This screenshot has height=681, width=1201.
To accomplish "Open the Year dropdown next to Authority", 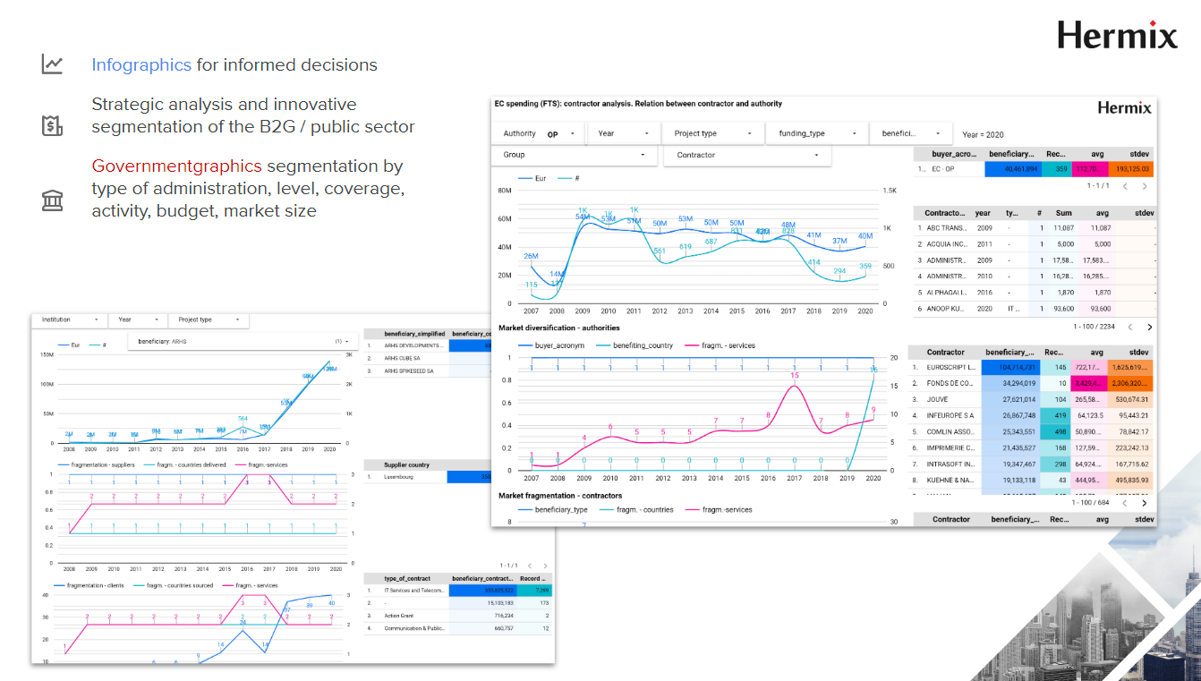I will (623, 133).
